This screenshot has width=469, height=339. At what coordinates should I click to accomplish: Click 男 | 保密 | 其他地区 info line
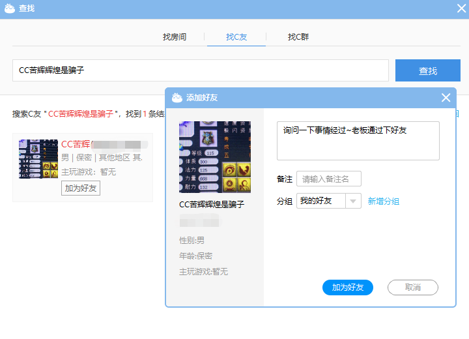(x=102, y=158)
